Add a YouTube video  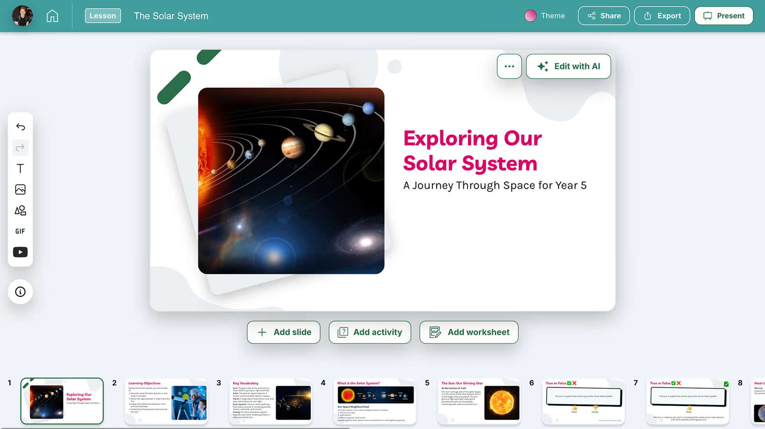pos(20,252)
